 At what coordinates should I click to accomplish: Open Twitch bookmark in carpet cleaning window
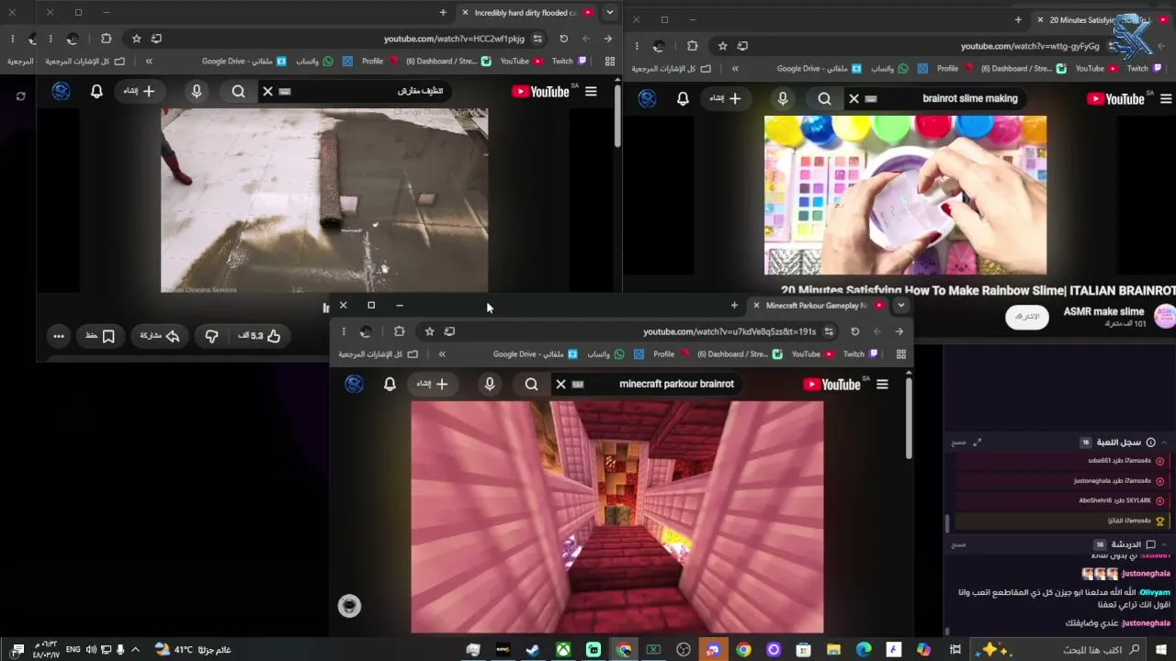click(569, 62)
